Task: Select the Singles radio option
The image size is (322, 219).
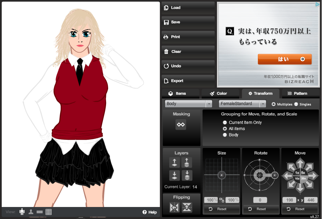Action: pyautogui.click(x=296, y=104)
